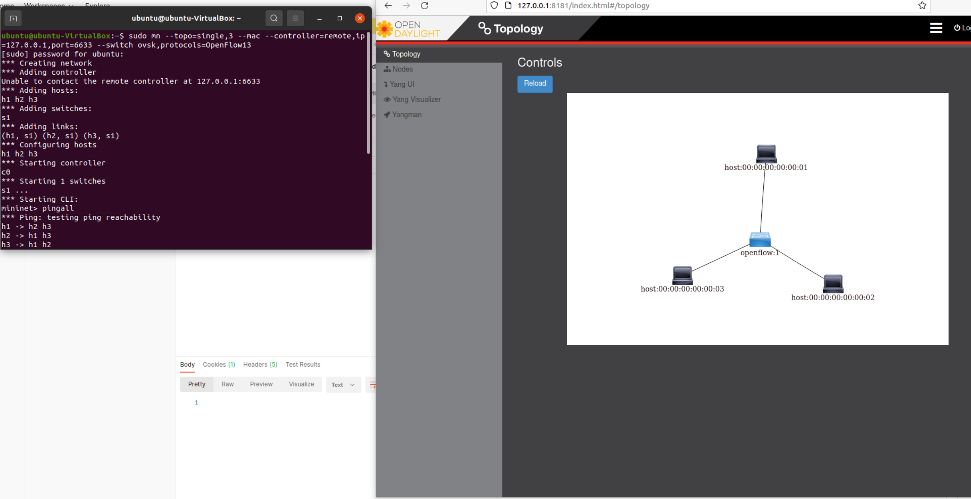
Task: Click browser reload page icon
Action: coord(425,6)
